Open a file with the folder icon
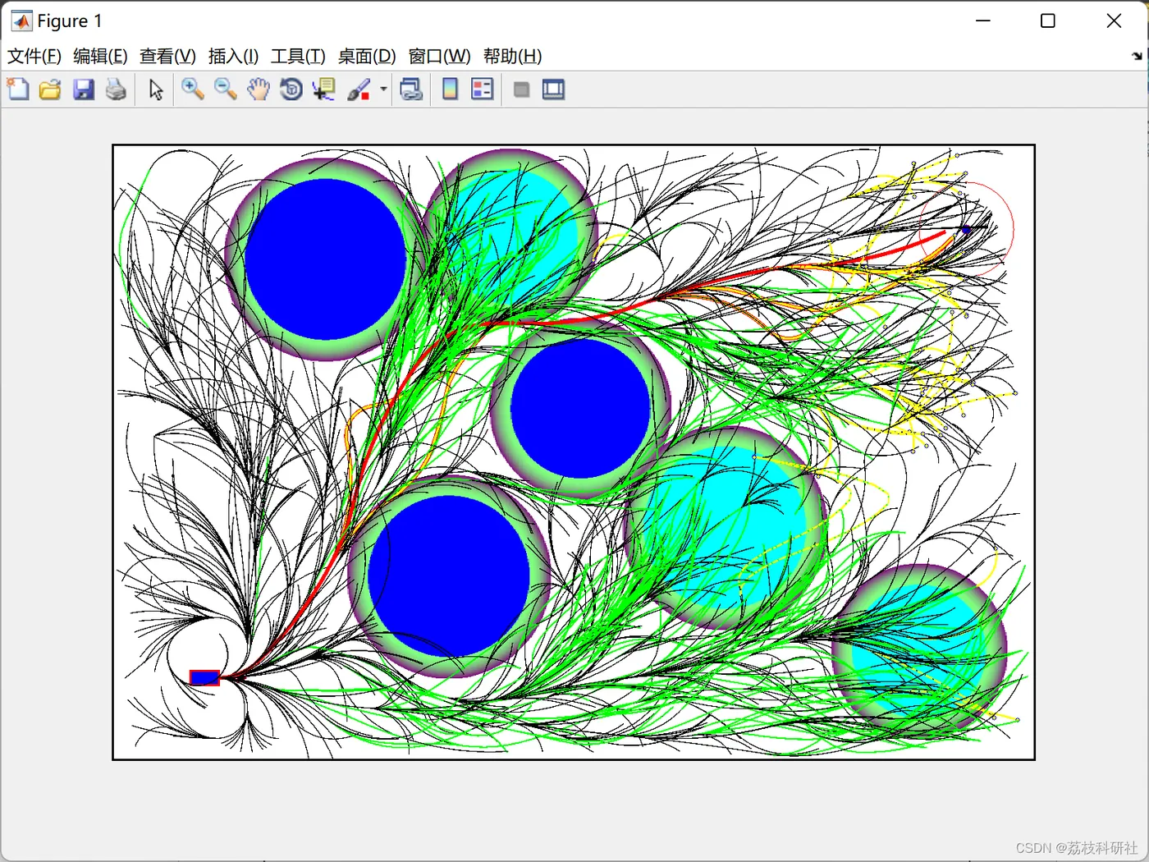 coord(50,89)
